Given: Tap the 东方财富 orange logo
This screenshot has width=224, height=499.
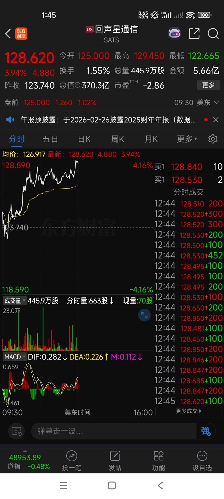Looking at the screenshot, I should point(21,34).
